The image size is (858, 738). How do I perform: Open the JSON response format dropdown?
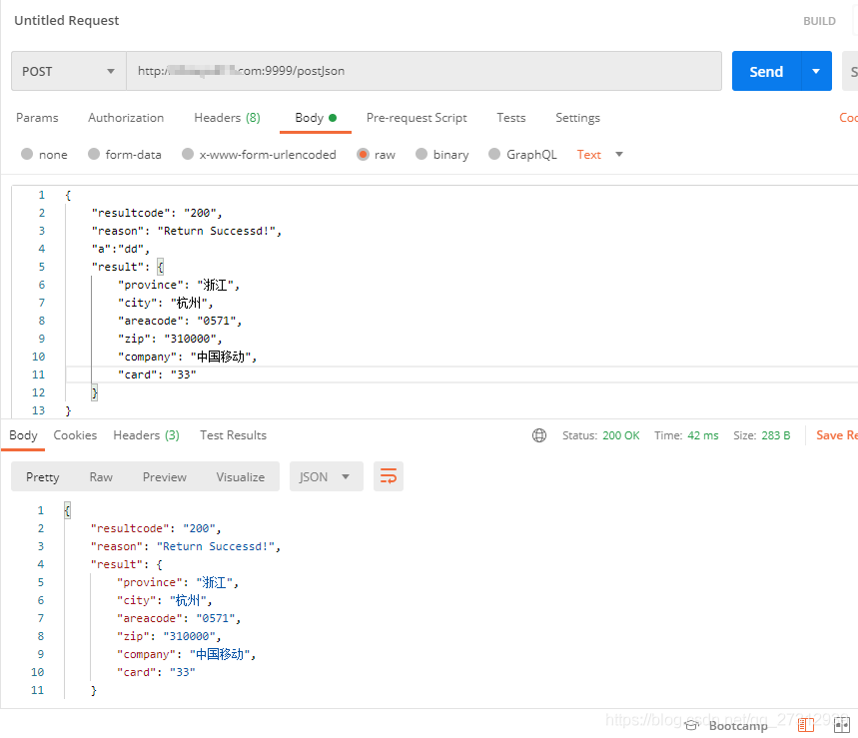[326, 477]
